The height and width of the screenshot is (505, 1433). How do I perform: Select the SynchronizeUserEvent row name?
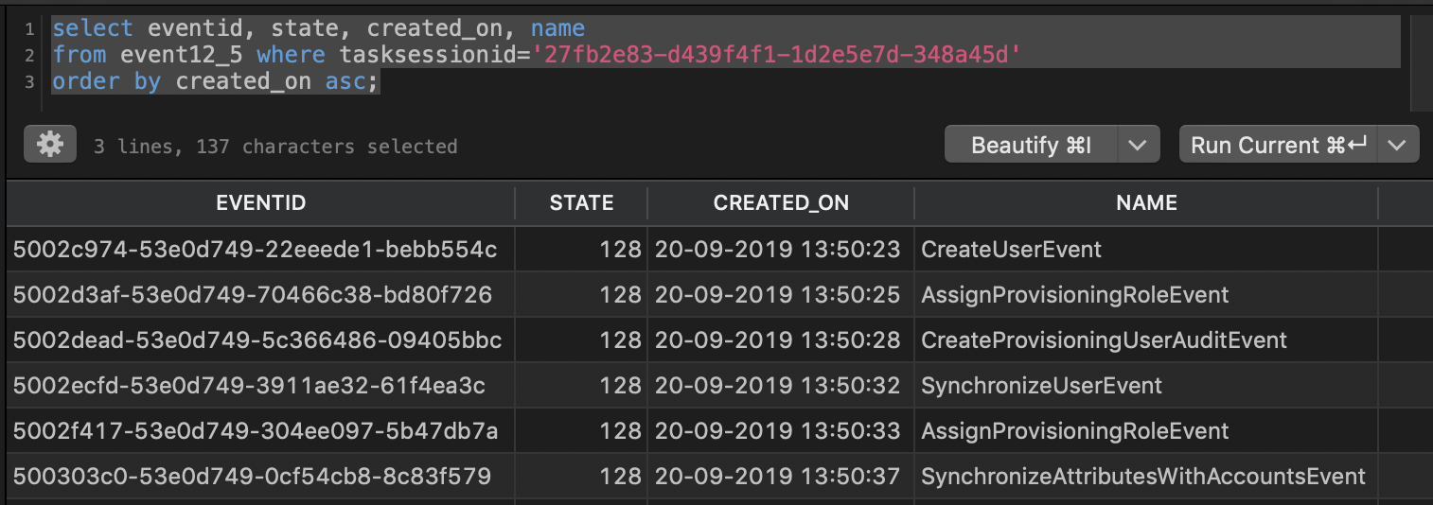tap(1041, 386)
